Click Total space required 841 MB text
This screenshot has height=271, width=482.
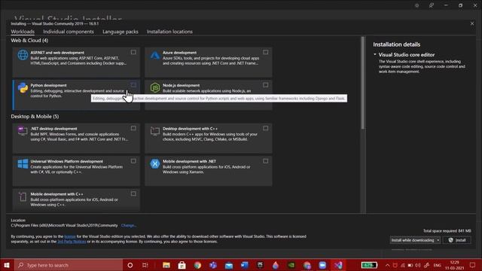pos(447,231)
